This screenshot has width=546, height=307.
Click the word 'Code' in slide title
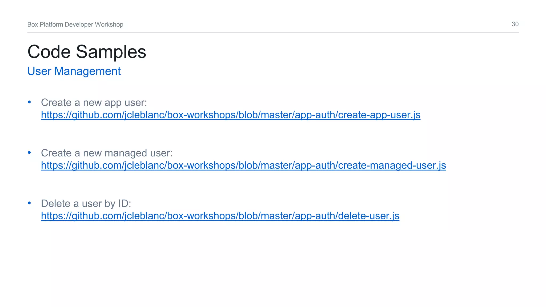click(x=49, y=52)
